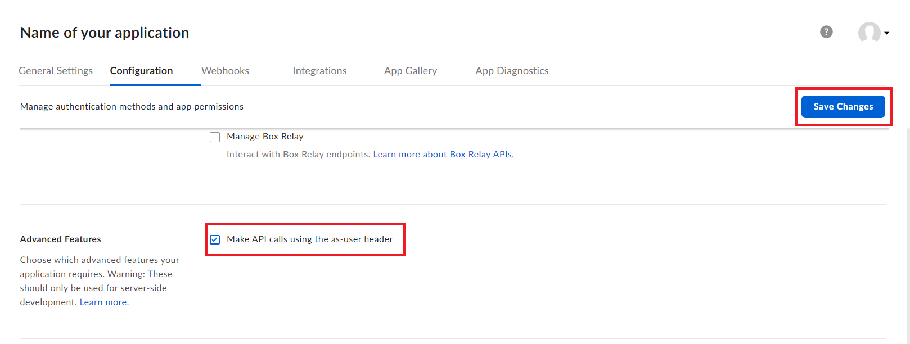
Task: Click the 'Manage authentication methods and app permissions' text
Action: click(132, 107)
